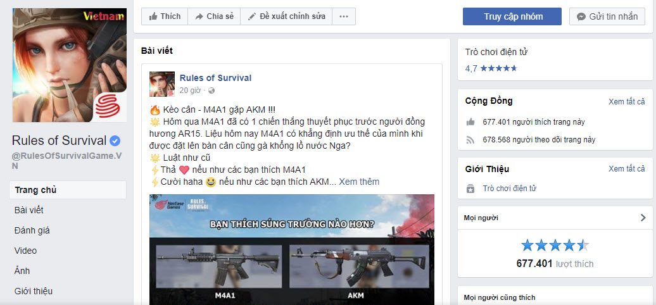The width and height of the screenshot is (656, 305).
Task: Click Trò chơi điện tử header above rating
Action: 496,53
